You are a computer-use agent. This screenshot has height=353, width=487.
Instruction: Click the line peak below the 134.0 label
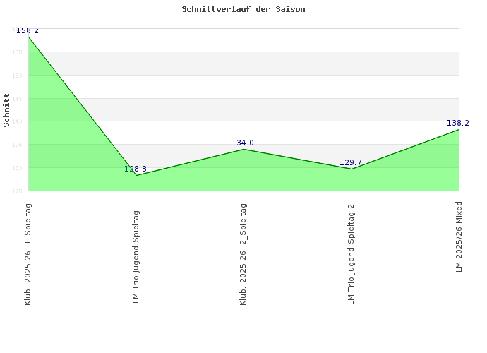(243, 149)
